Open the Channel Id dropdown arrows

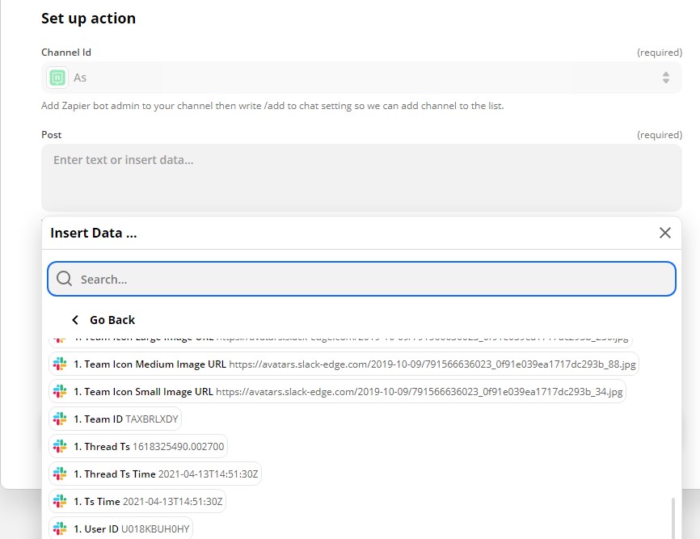[665, 78]
